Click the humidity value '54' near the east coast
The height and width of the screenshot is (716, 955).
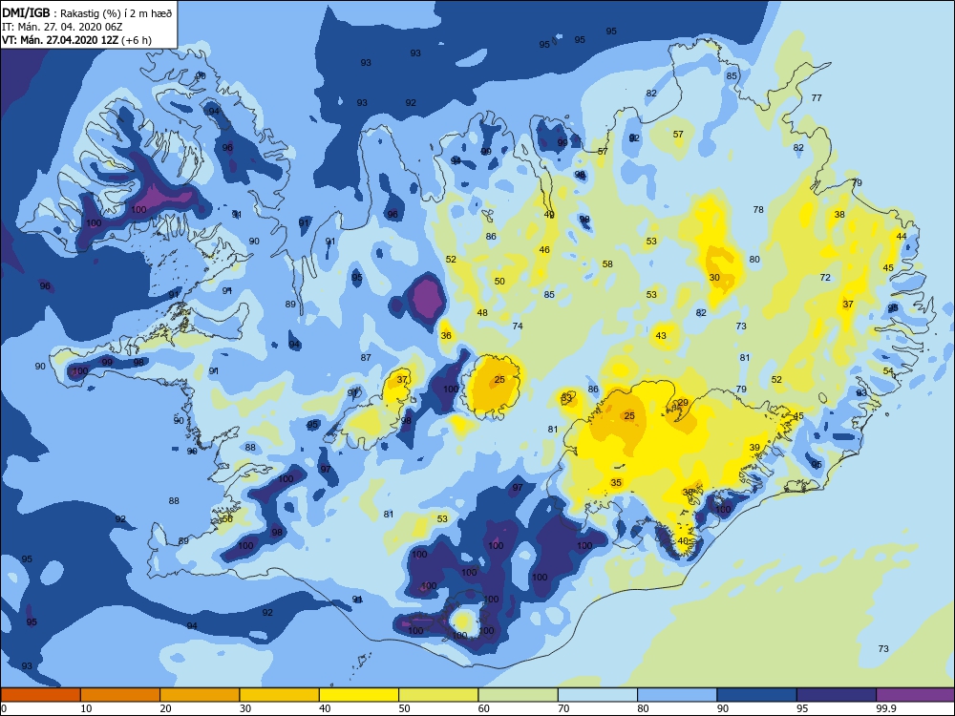(x=888, y=370)
